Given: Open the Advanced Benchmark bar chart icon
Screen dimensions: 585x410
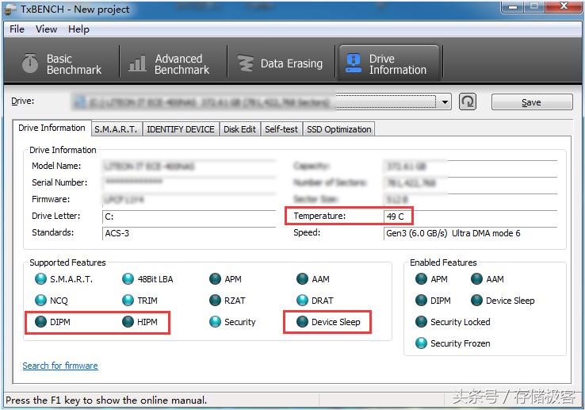Looking at the screenshot, I should [x=137, y=63].
